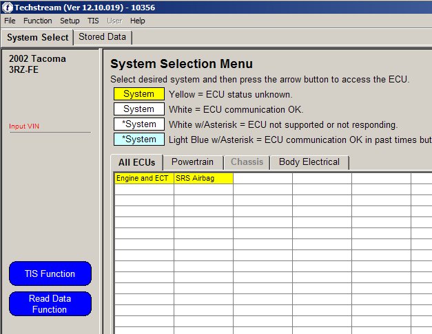
Task: Select the Chassis tab
Action: click(x=247, y=162)
